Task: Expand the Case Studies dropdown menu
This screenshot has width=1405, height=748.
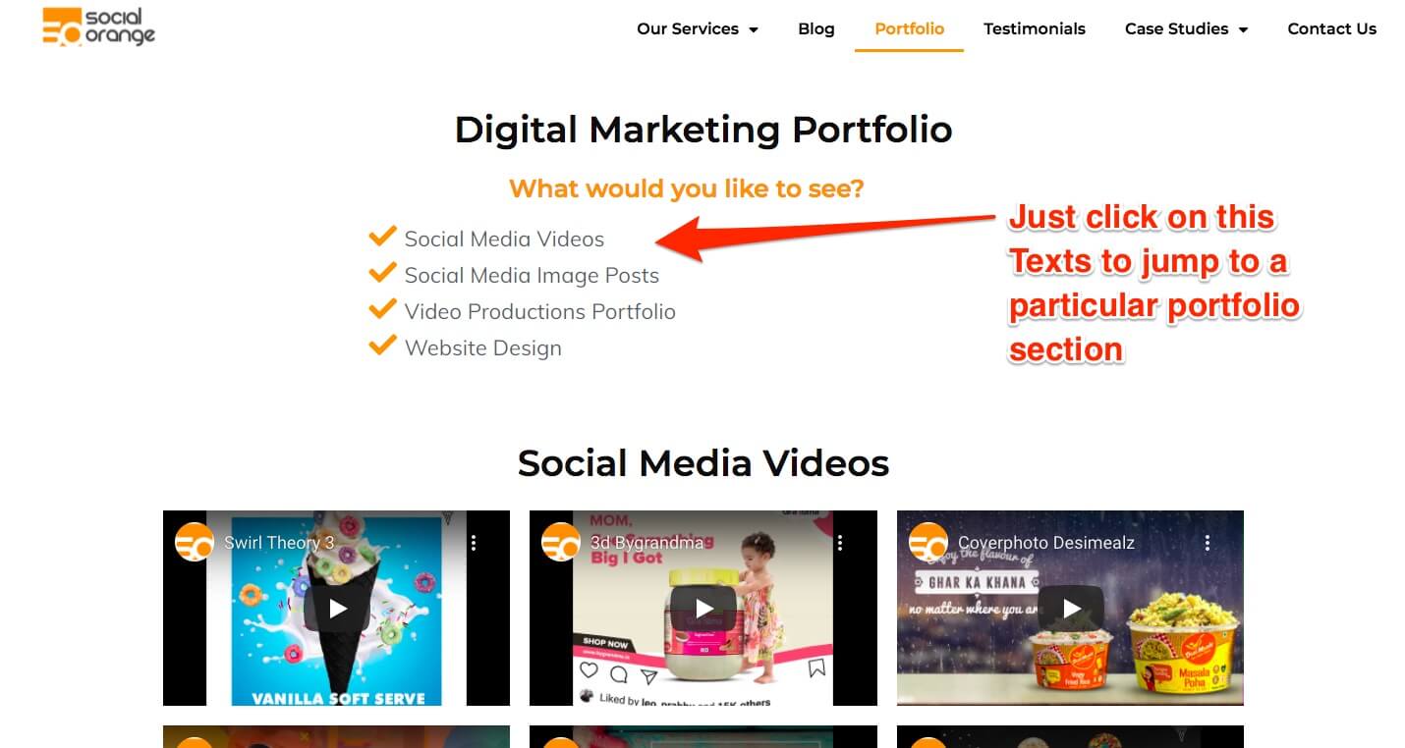Action: pyautogui.click(x=1186, y=28)
